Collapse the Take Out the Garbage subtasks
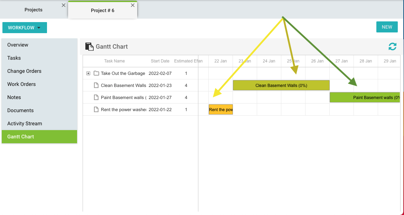The image size is (404, 215). 88,73
